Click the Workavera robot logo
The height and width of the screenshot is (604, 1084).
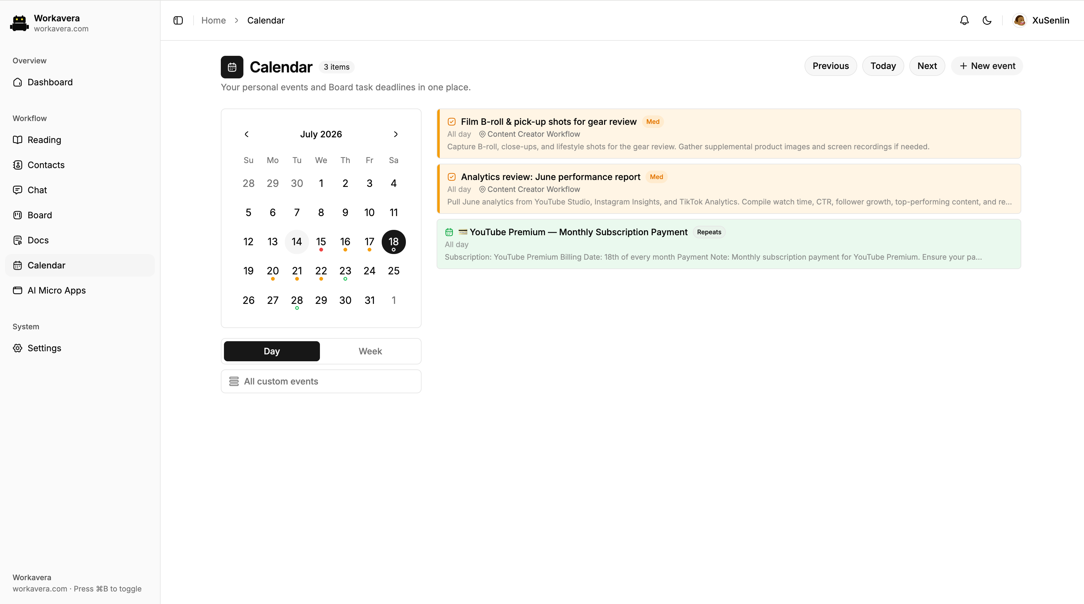[x=19, y=23]
